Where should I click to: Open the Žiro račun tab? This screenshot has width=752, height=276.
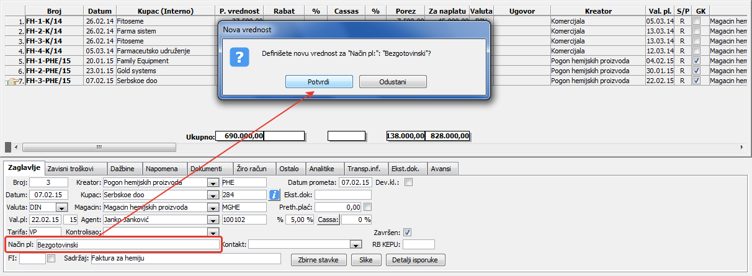(x=252, y=169)
